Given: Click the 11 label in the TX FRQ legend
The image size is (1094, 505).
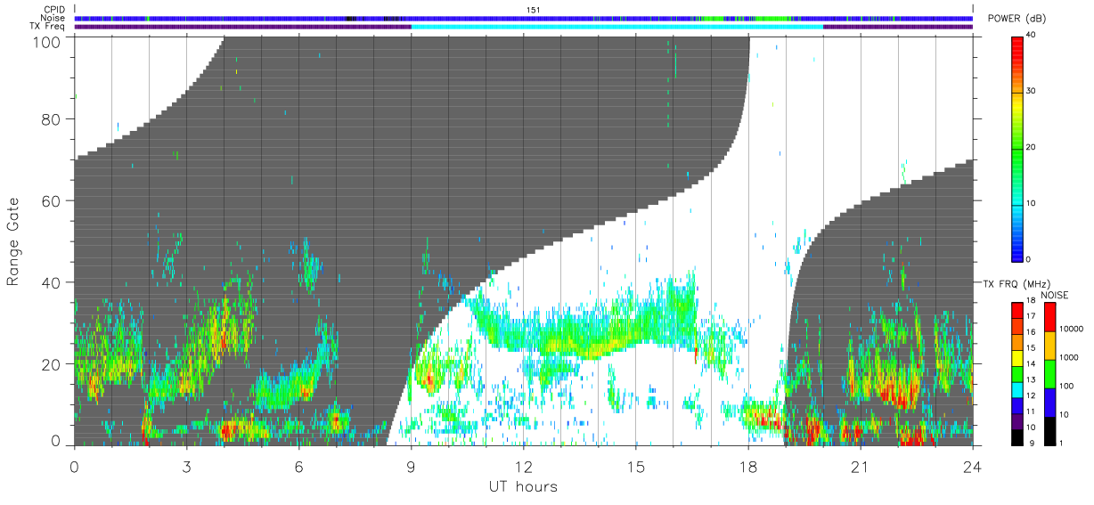Looking at the screenshot, I should 1031,411.
